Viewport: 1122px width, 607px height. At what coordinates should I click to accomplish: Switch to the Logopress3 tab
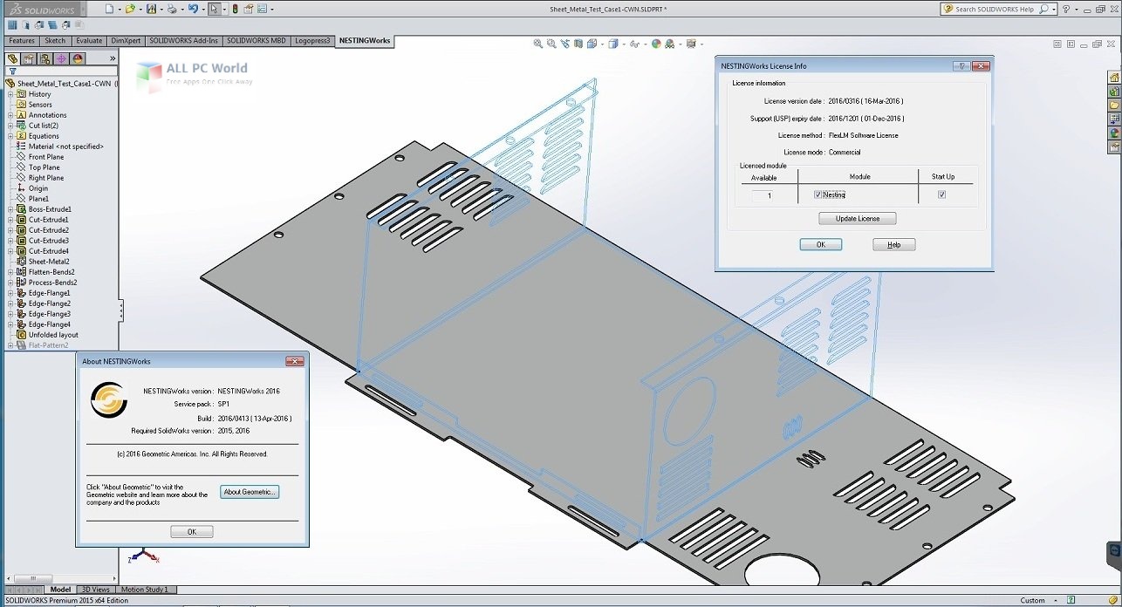[312, 40]
